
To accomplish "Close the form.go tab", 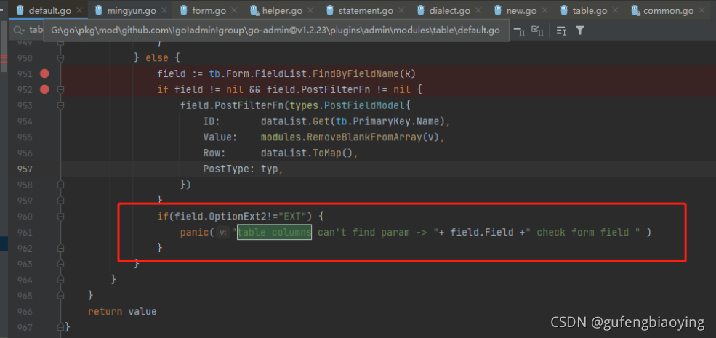I will (236, 10).
